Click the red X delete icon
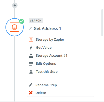This screenshot has height=102, width=104. tap(31, 93)
